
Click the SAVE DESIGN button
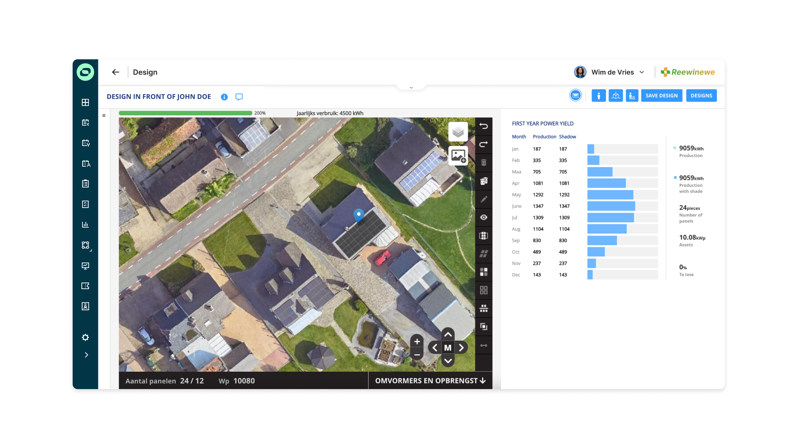click(x=661, y=95)
